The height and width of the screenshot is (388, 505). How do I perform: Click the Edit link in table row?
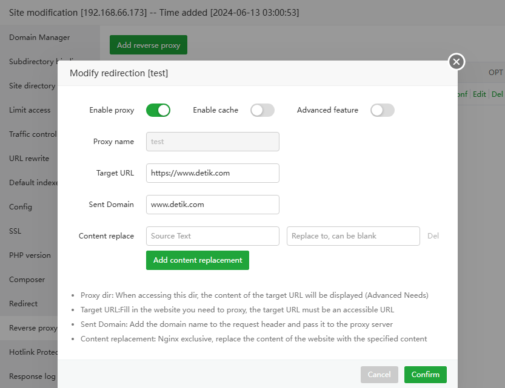coord(479,94)
